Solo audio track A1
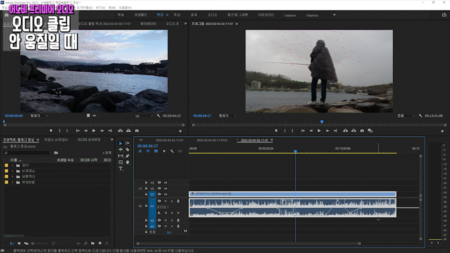450x253 pixels. (172, 201)
